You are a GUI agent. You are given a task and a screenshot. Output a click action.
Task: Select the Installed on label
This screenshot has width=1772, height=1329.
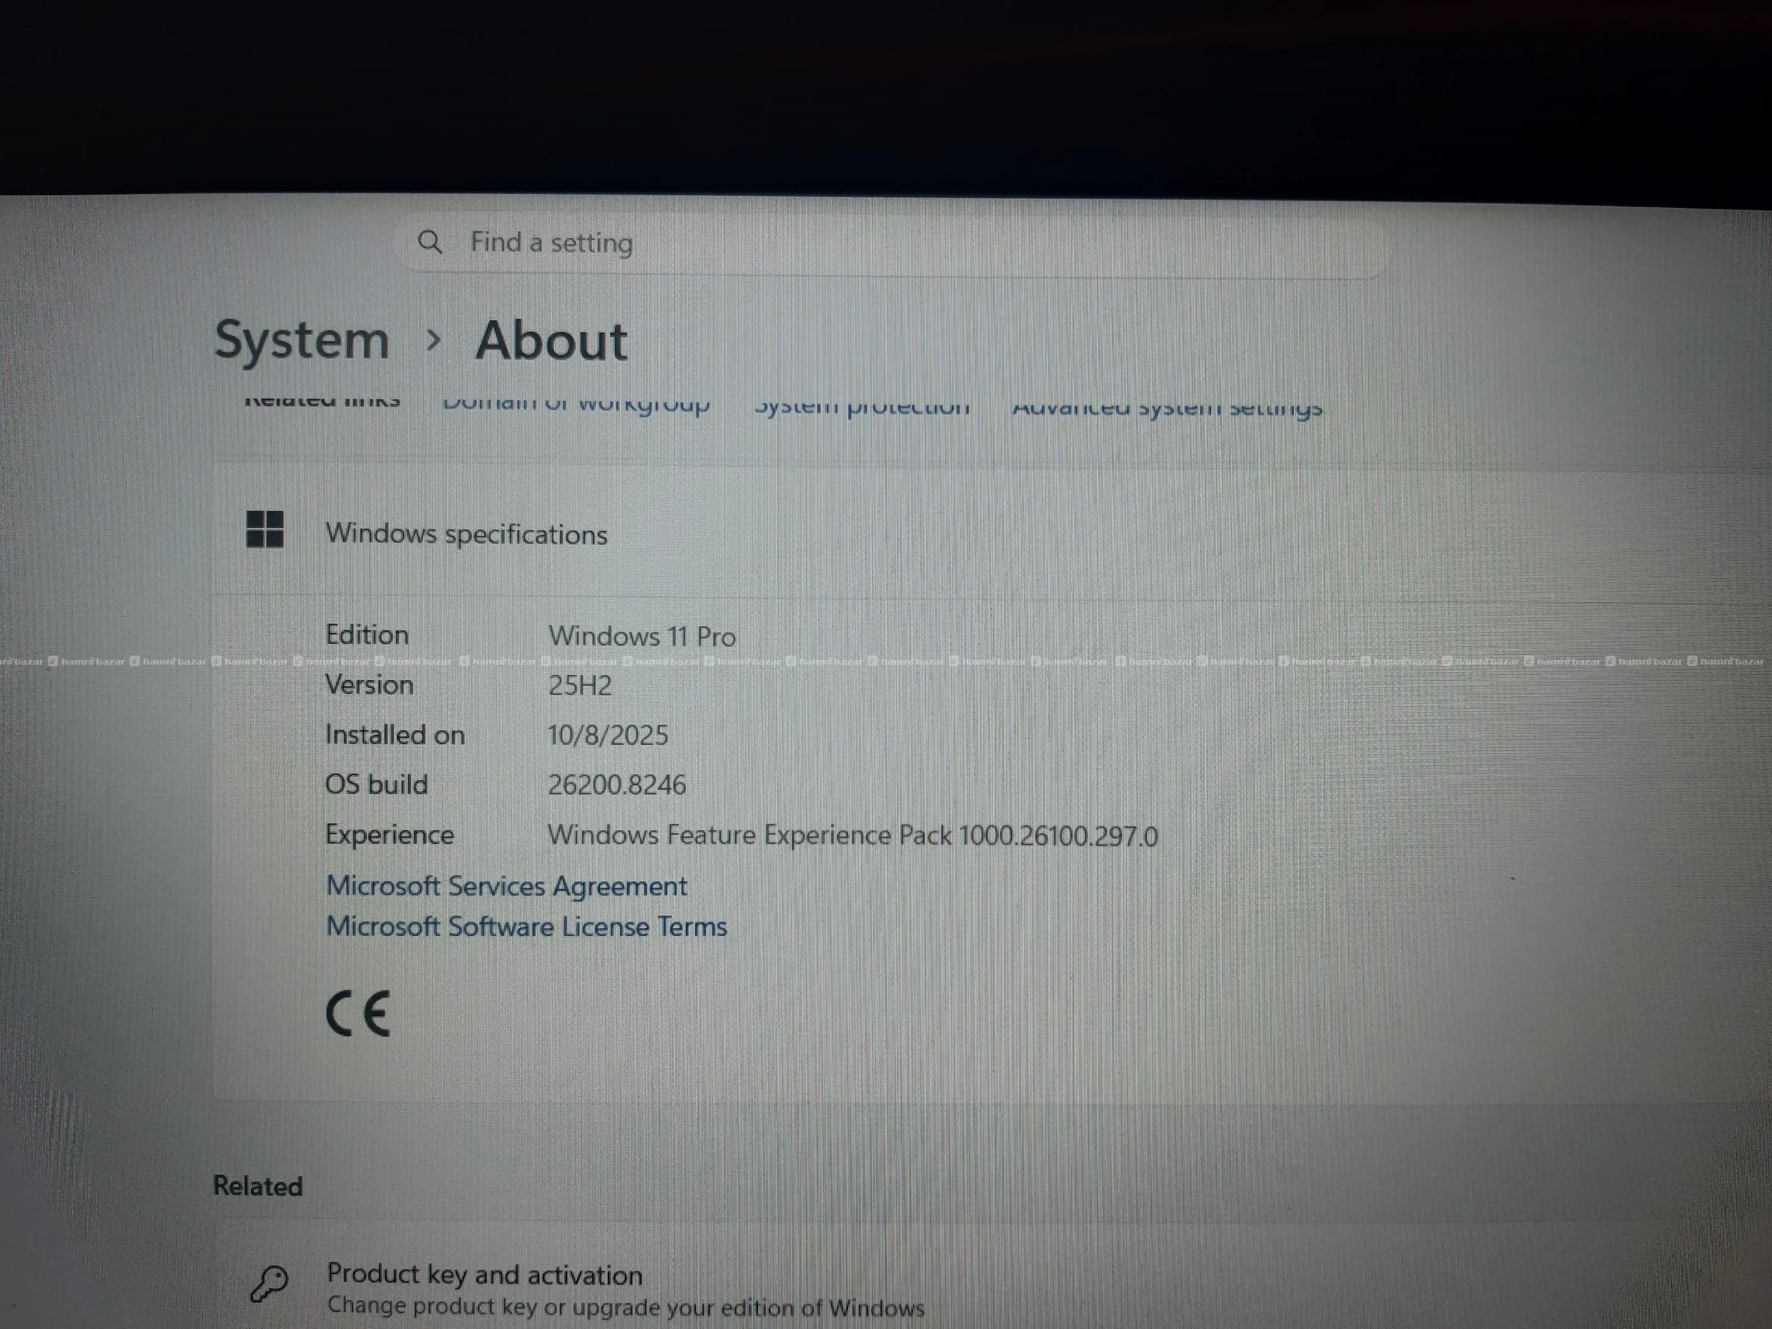click(395, 736)
